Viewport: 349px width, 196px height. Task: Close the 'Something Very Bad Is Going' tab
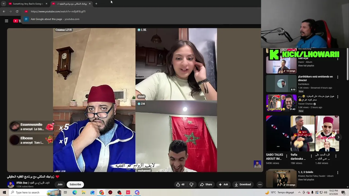click(46, 4)
